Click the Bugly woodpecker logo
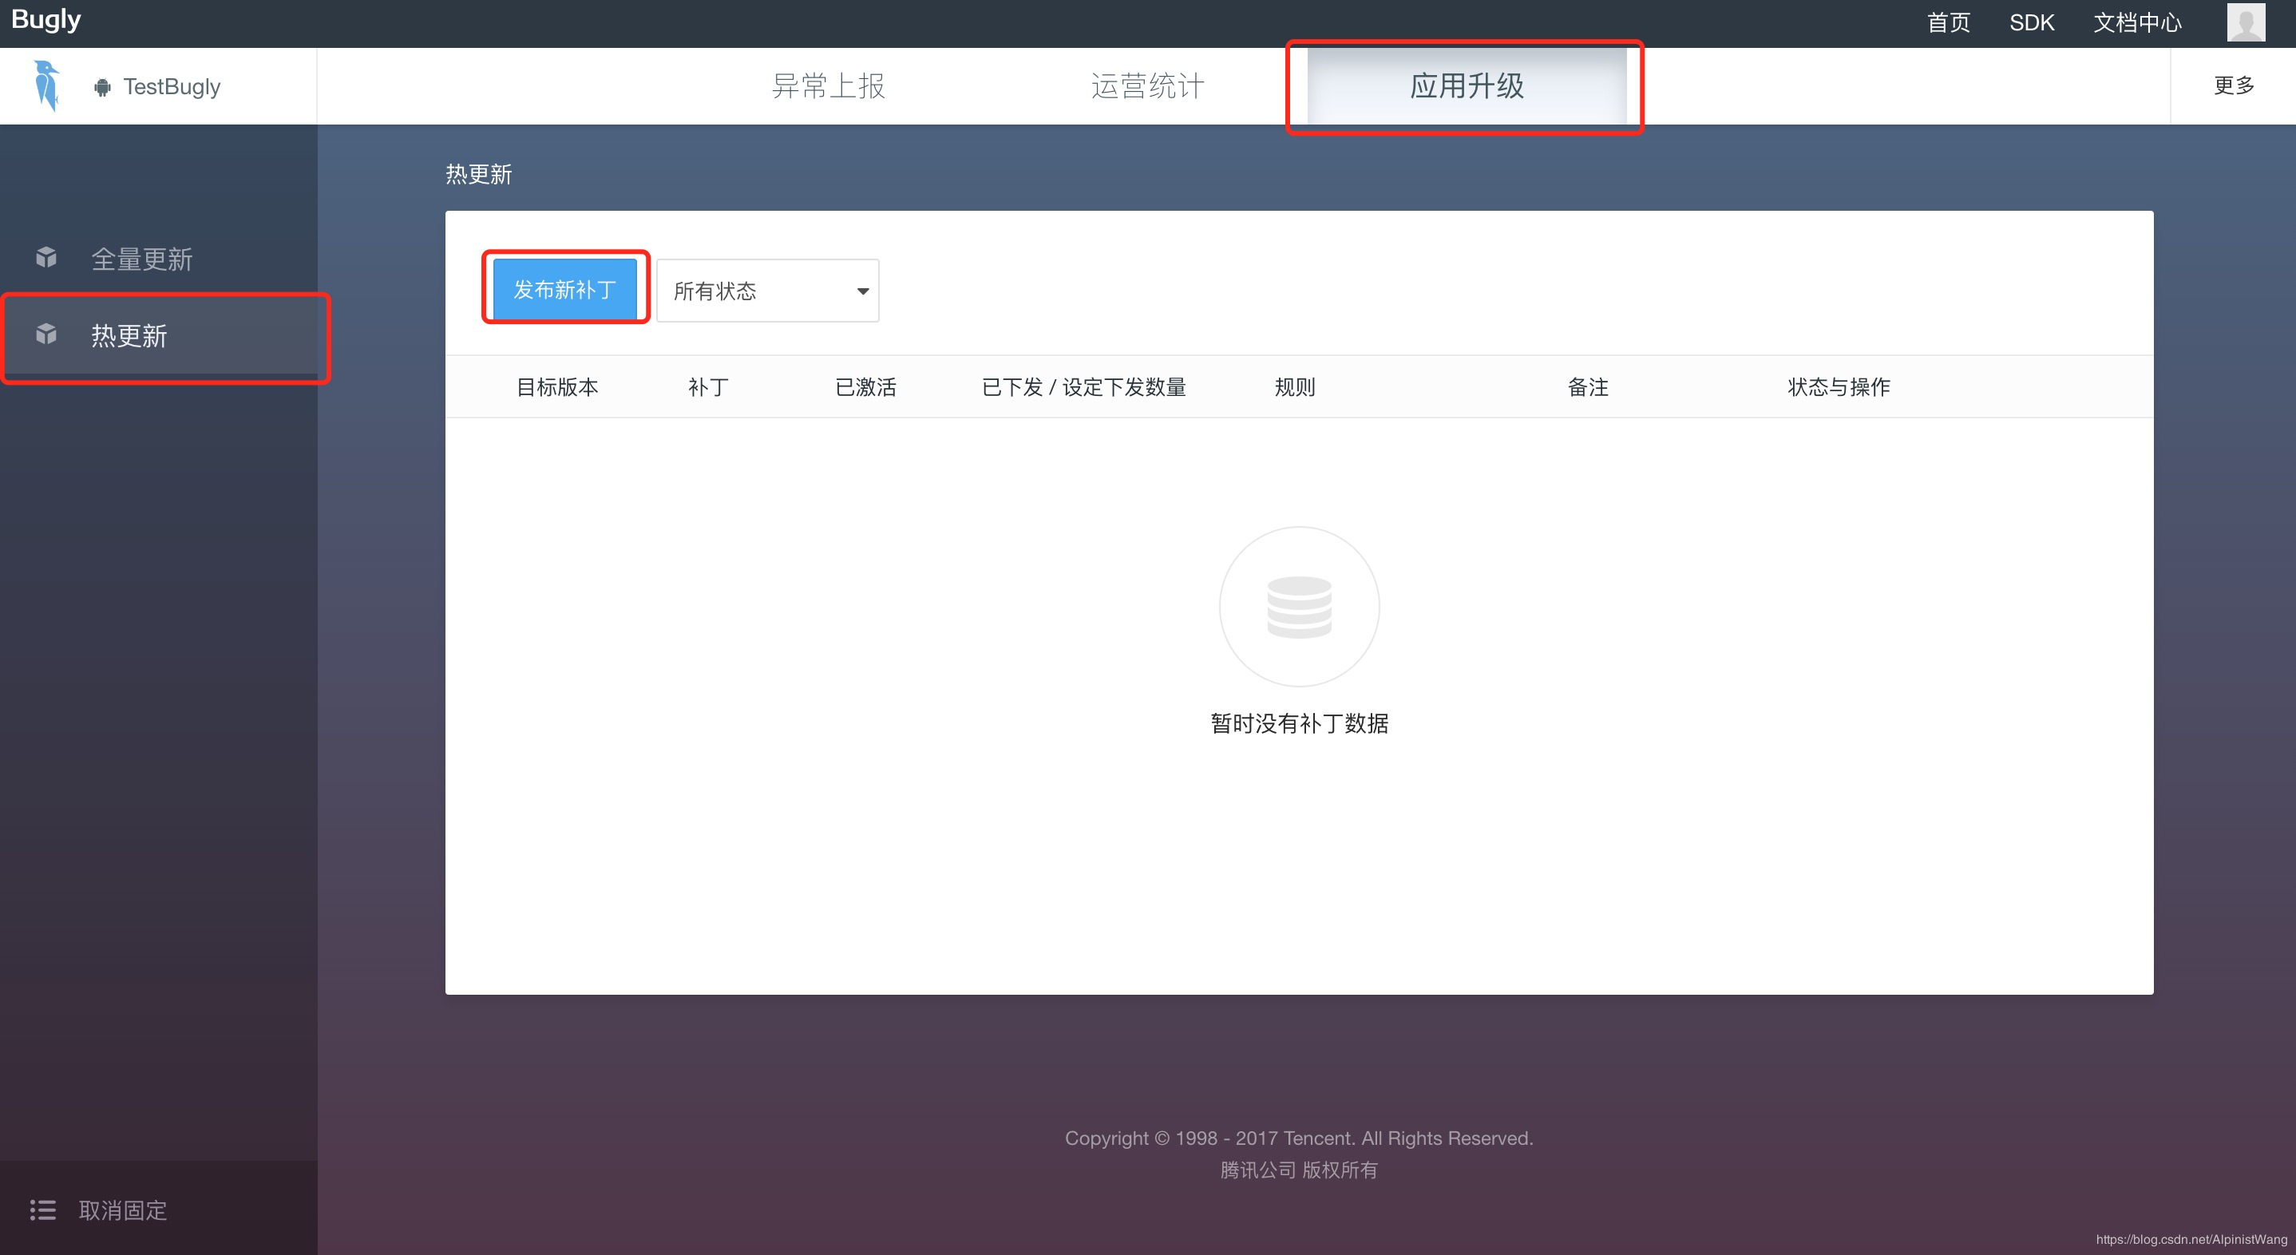The height and width of the screenshot is (1255, 2296). (46, 85)
